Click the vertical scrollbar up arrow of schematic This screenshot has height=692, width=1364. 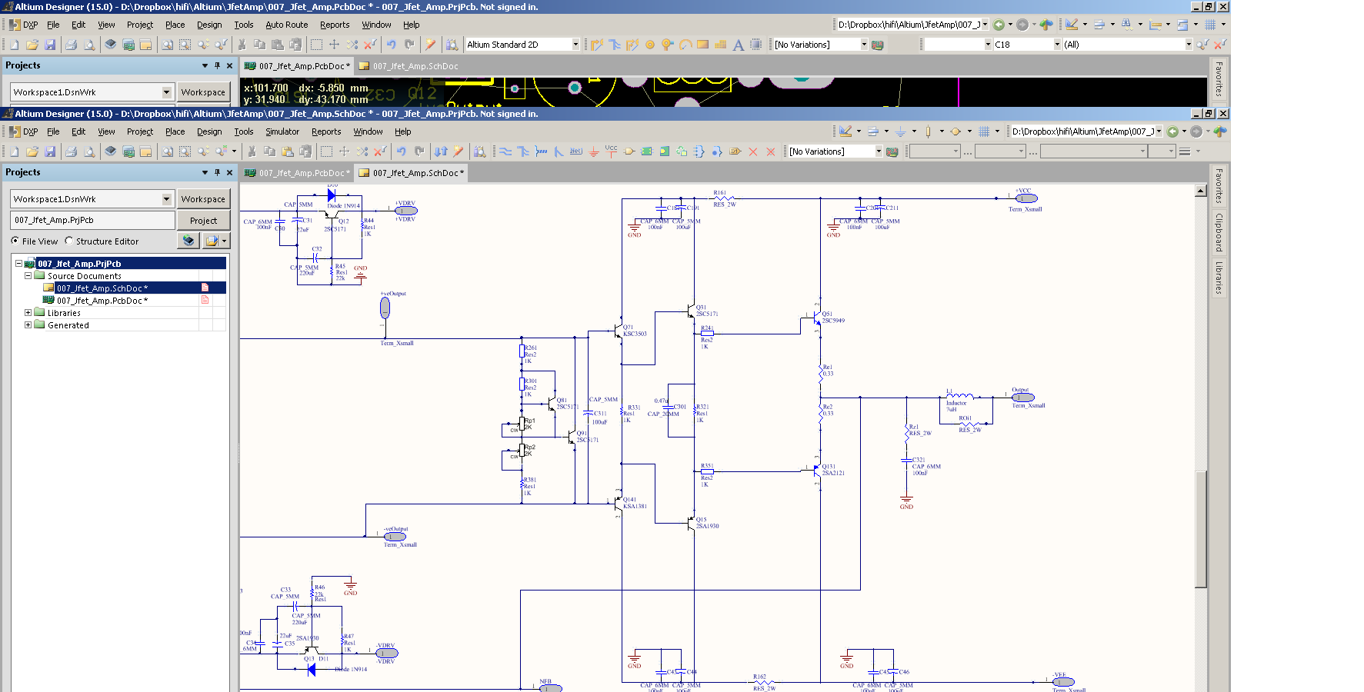1201,191
